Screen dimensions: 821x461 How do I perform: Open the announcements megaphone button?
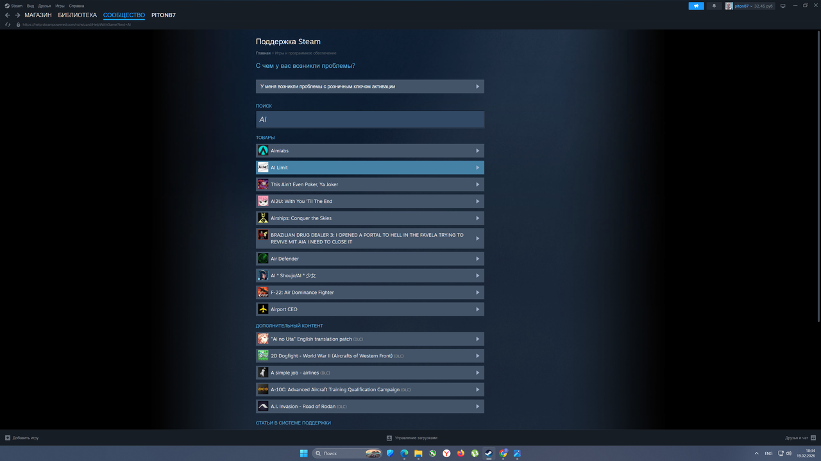pyautogui.click(x=696, y=6)
